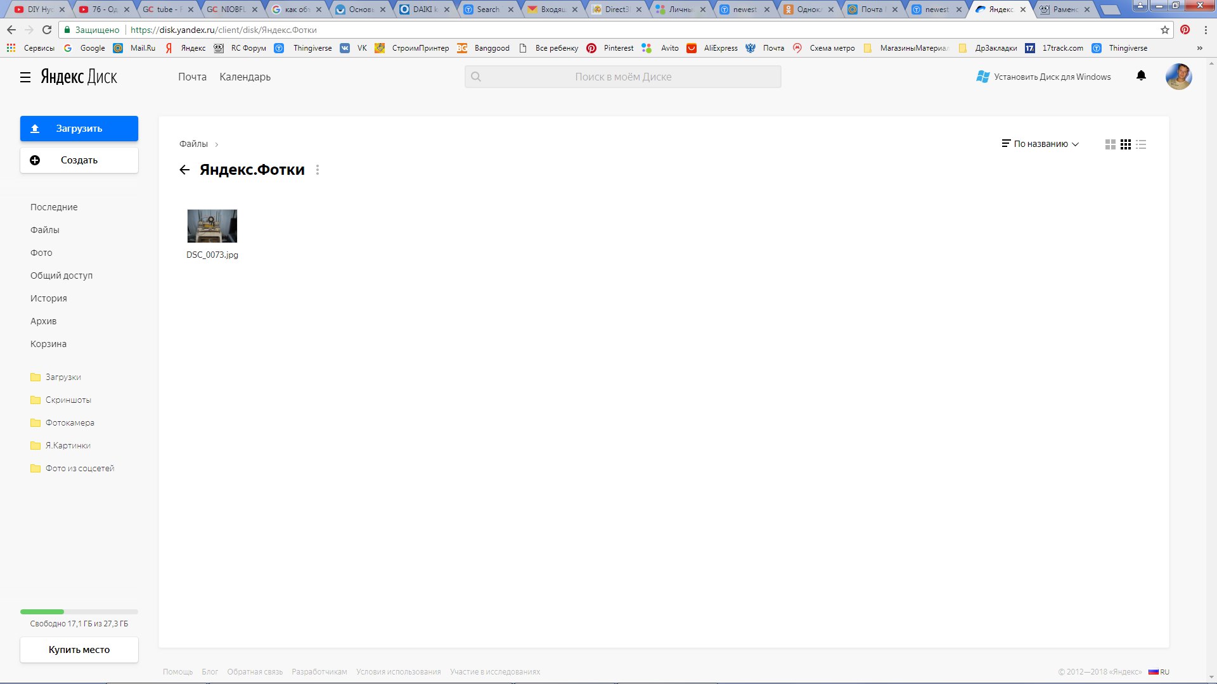
Task: Switch to small tiles grid view
Action: click(1126, 144)
